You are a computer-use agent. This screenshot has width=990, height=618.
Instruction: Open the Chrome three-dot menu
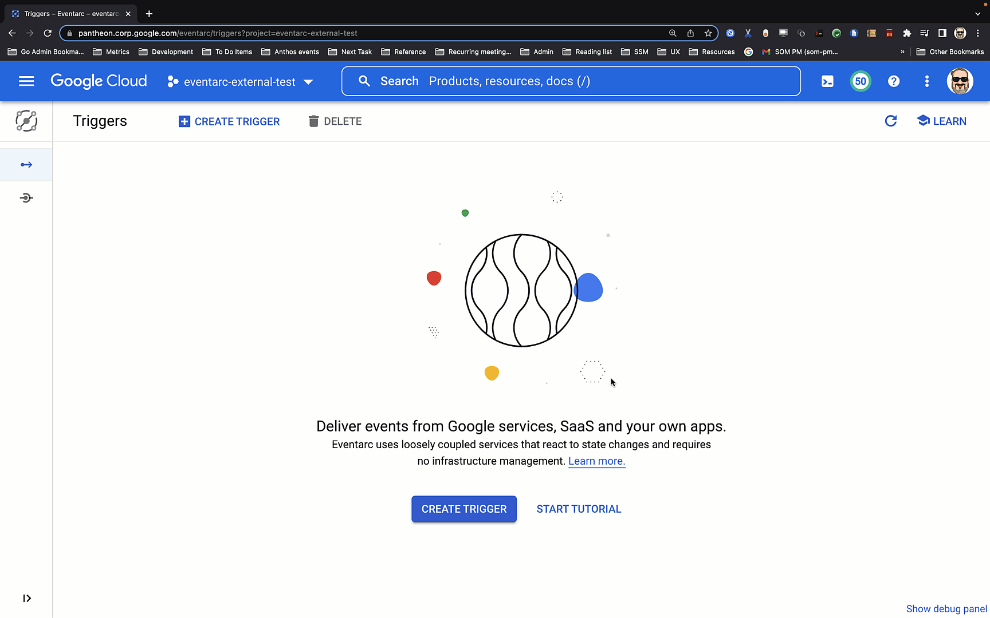point(978,33)
